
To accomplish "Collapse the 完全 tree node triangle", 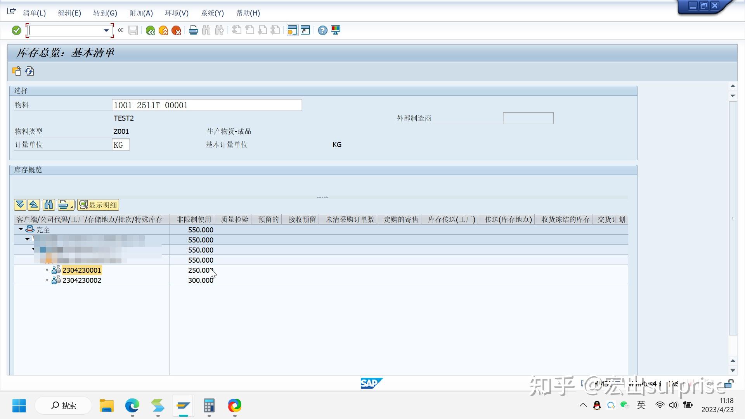I will click(x=21, y=229).
